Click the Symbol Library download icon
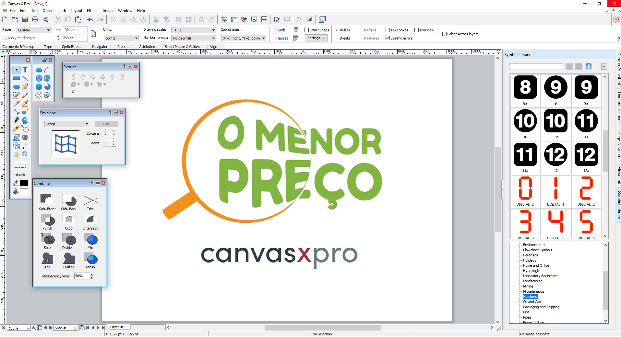621x337 pixels. point(589,66)
